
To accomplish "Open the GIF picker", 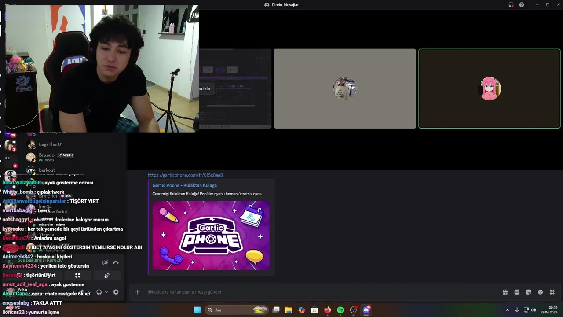I will (517, 292).
